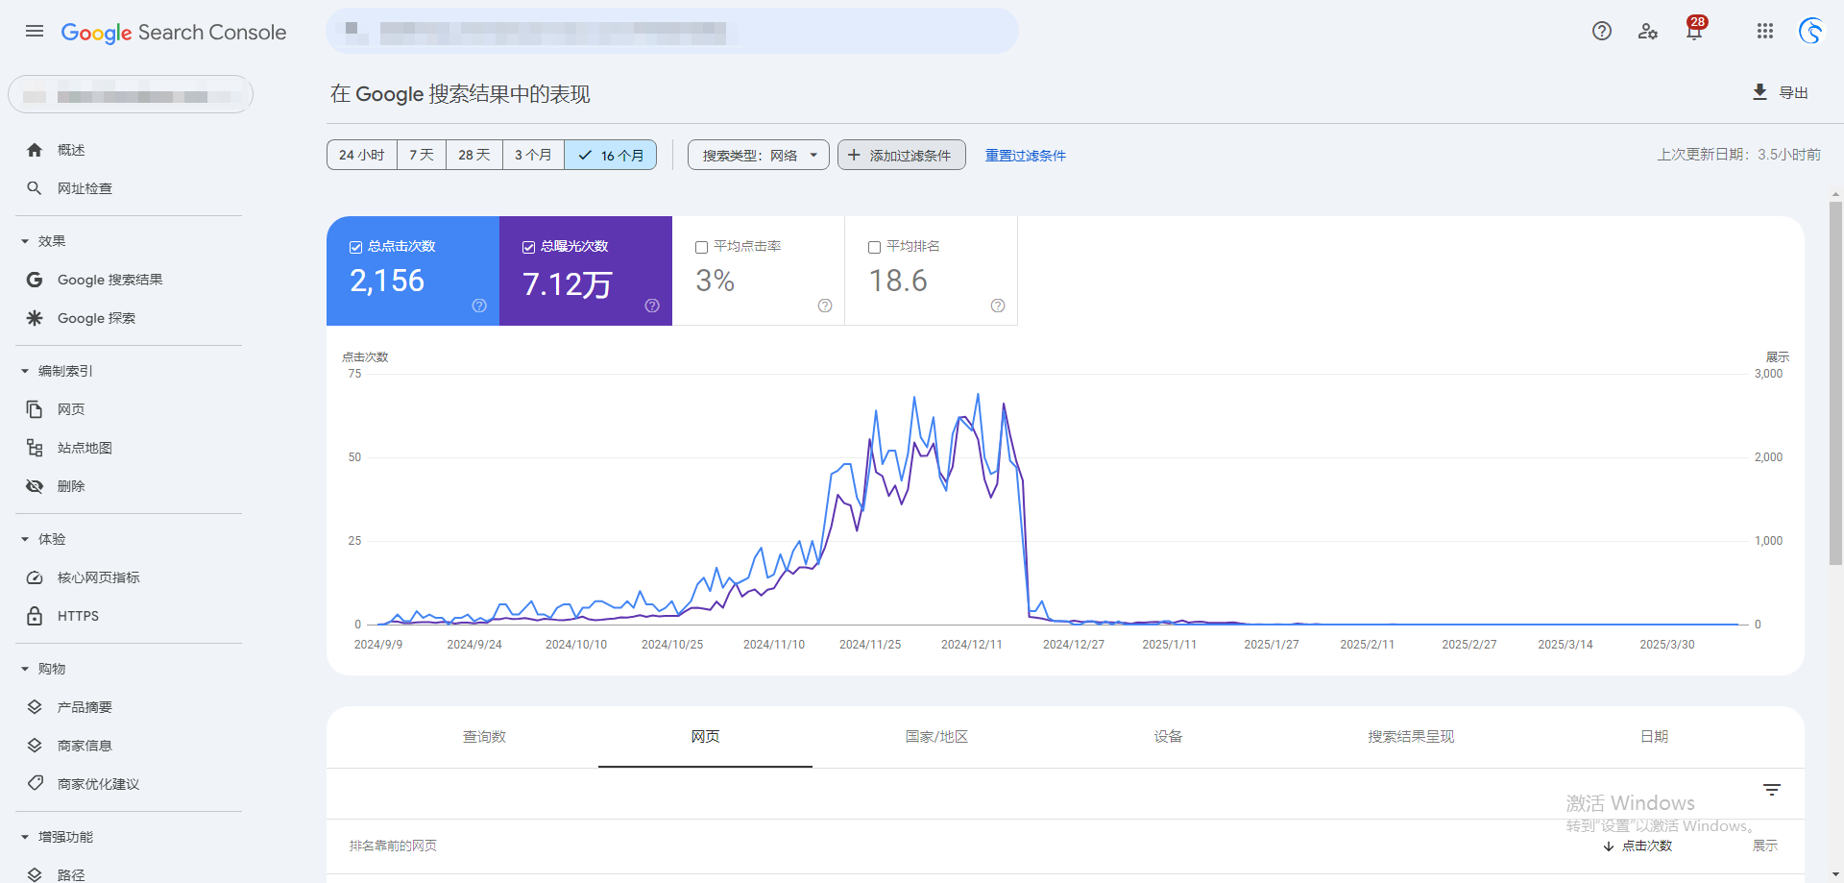Switch to 国家/地区 tab
The width and height of the screenshot is (1844, 883).
936,737
